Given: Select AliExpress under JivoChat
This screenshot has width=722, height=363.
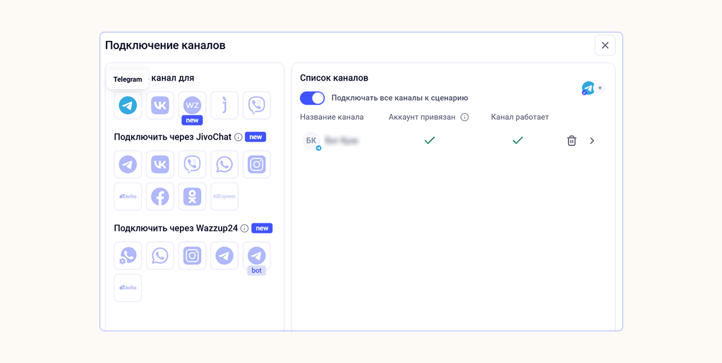Looking at the screenshot, I should [x=224, y=197].
